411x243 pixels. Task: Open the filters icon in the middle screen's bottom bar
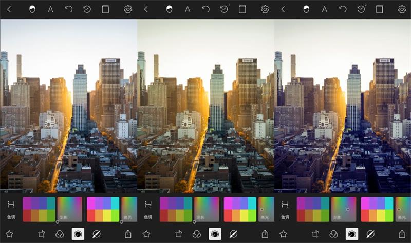point(197,234)
